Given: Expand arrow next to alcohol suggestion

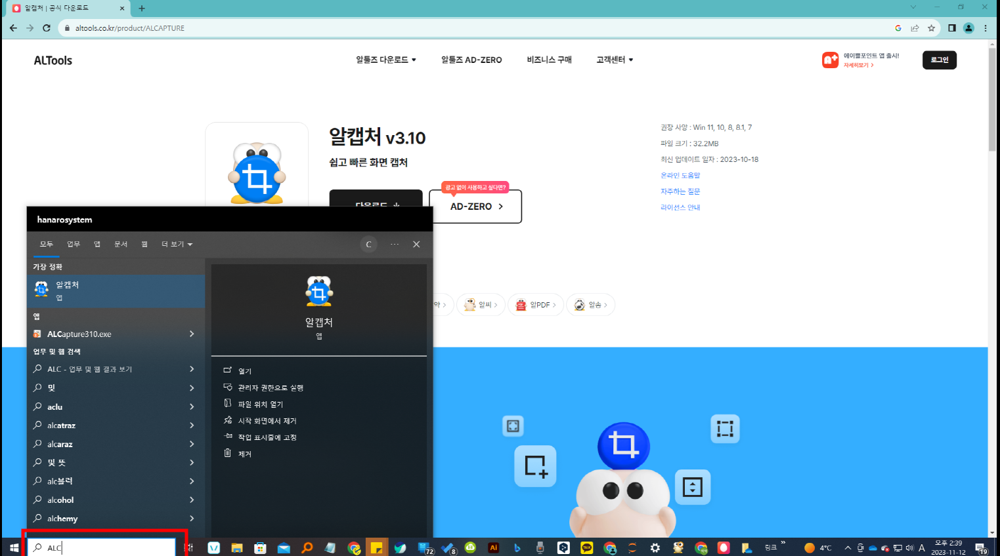Looking at the screenshot, I should pyautogui.click(x=192, y=500).
